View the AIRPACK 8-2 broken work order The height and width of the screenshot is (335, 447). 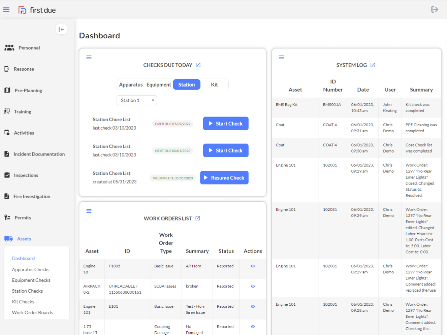coord(253,286)
